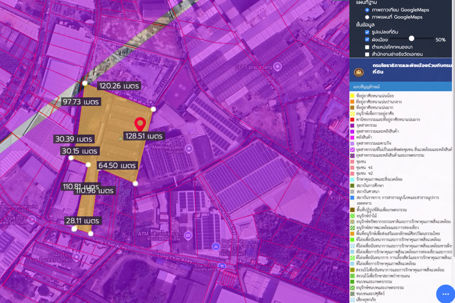Open the blue three-dots floating button
The height and width of the screenshot is (303, 455).
click(445, 294)
